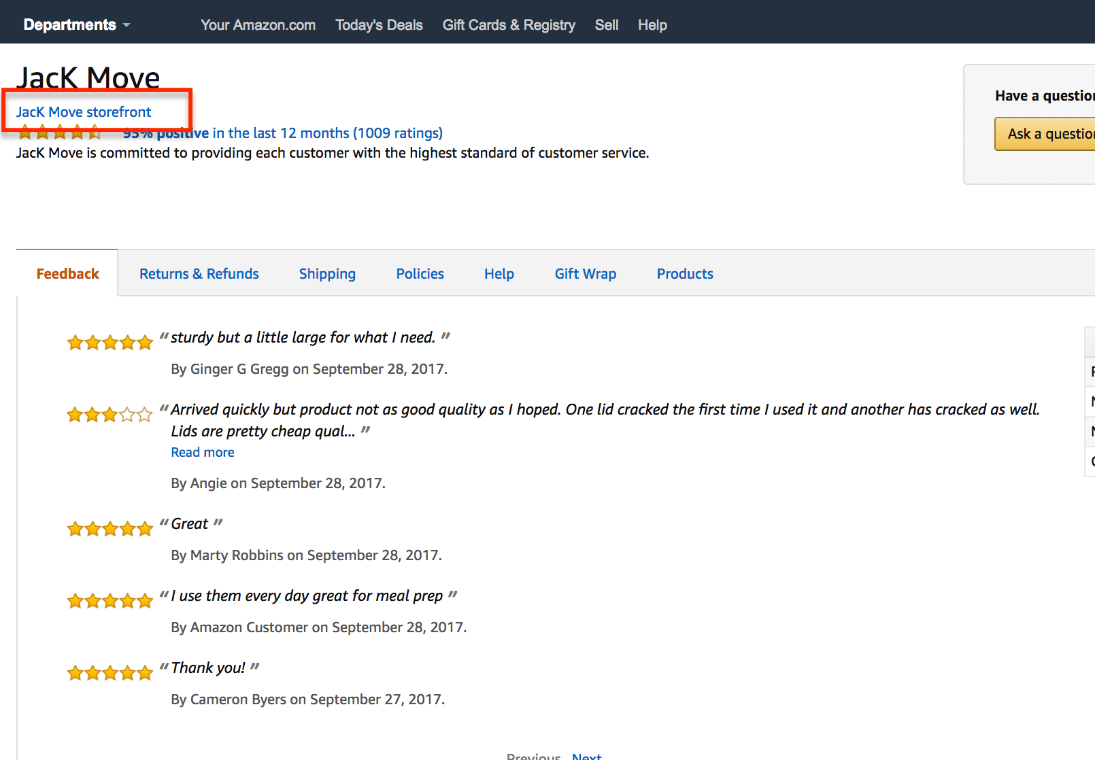Click the seller's overall star rating
This screenshot has width=1095, height=760.
pyautogui.click(x=60, y=133)
